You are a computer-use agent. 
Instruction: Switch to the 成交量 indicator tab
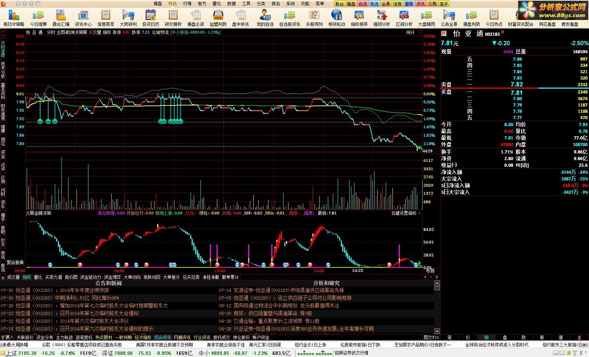tap(13, 277)
